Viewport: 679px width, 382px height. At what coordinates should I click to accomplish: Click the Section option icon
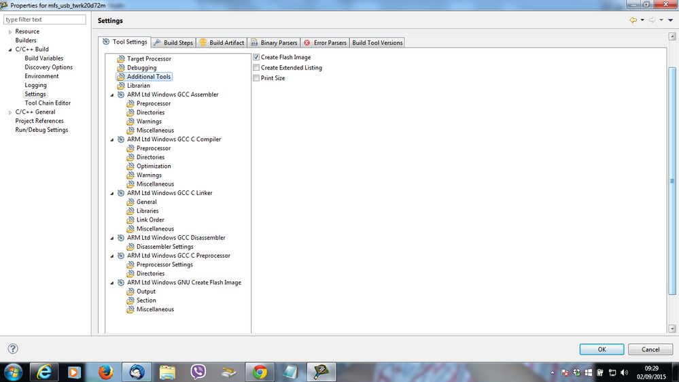[x=130, y=300]
